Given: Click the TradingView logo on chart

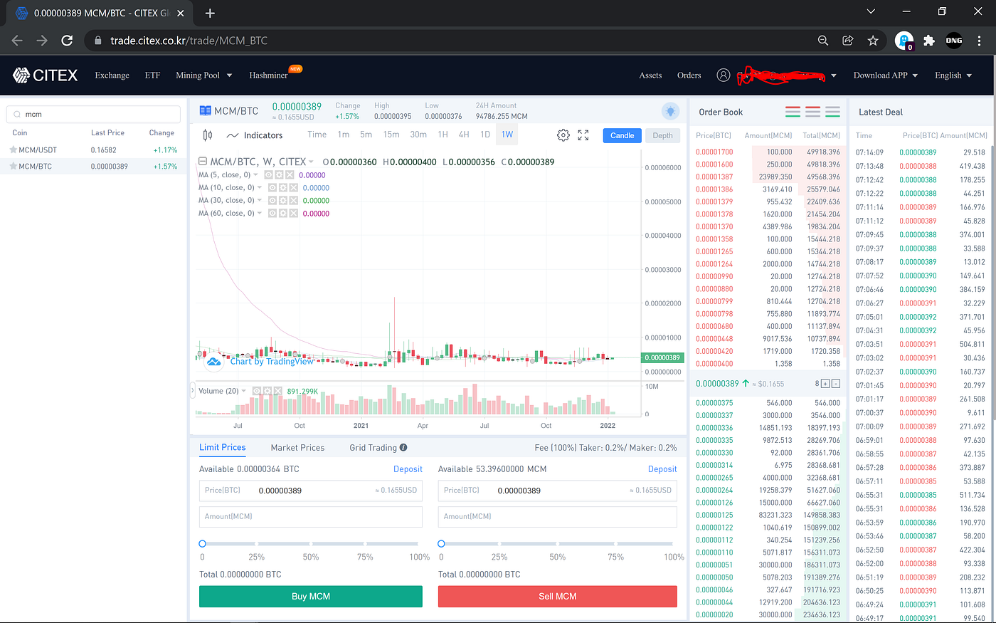Looking at the screenshot, I should 213,362.
